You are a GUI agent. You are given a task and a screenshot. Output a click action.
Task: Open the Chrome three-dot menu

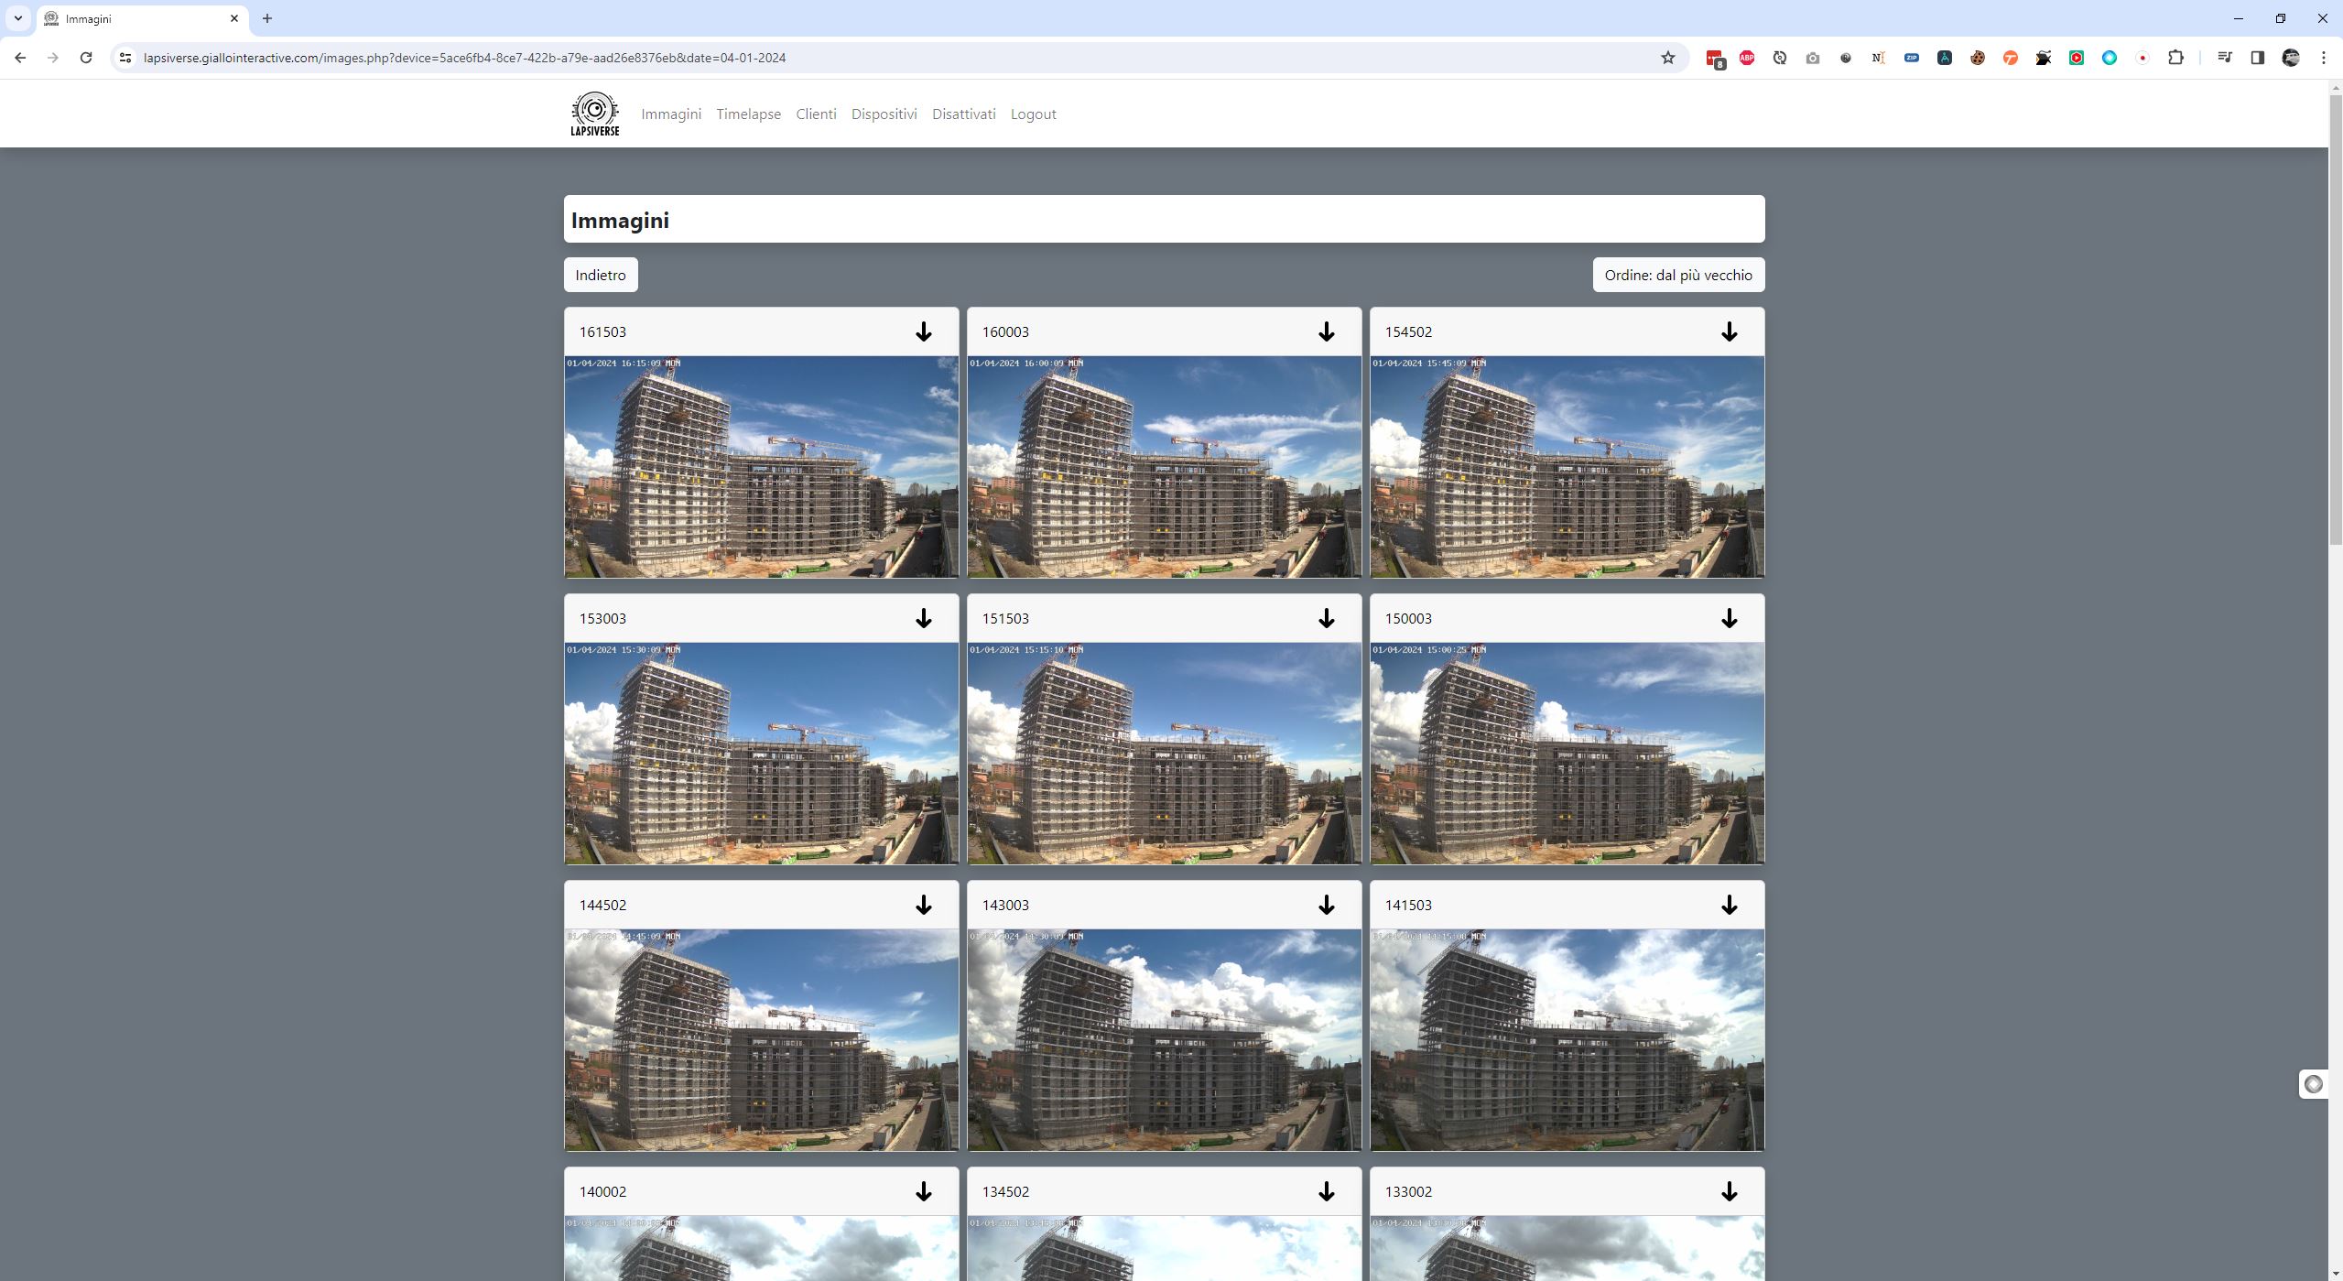pyautogui.click(x=2323, y=57)
